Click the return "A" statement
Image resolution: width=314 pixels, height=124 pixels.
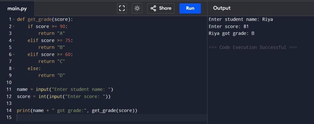52,33
